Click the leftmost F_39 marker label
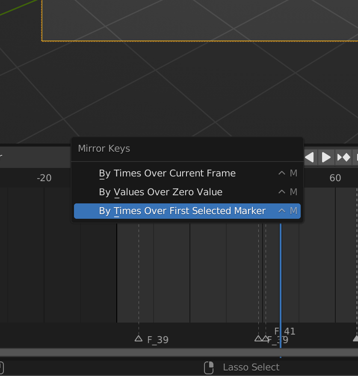The width and height of the screenshot is (358, 376). (x=158, y=340)
